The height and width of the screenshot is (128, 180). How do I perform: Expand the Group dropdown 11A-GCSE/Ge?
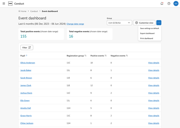coord(119,23)
